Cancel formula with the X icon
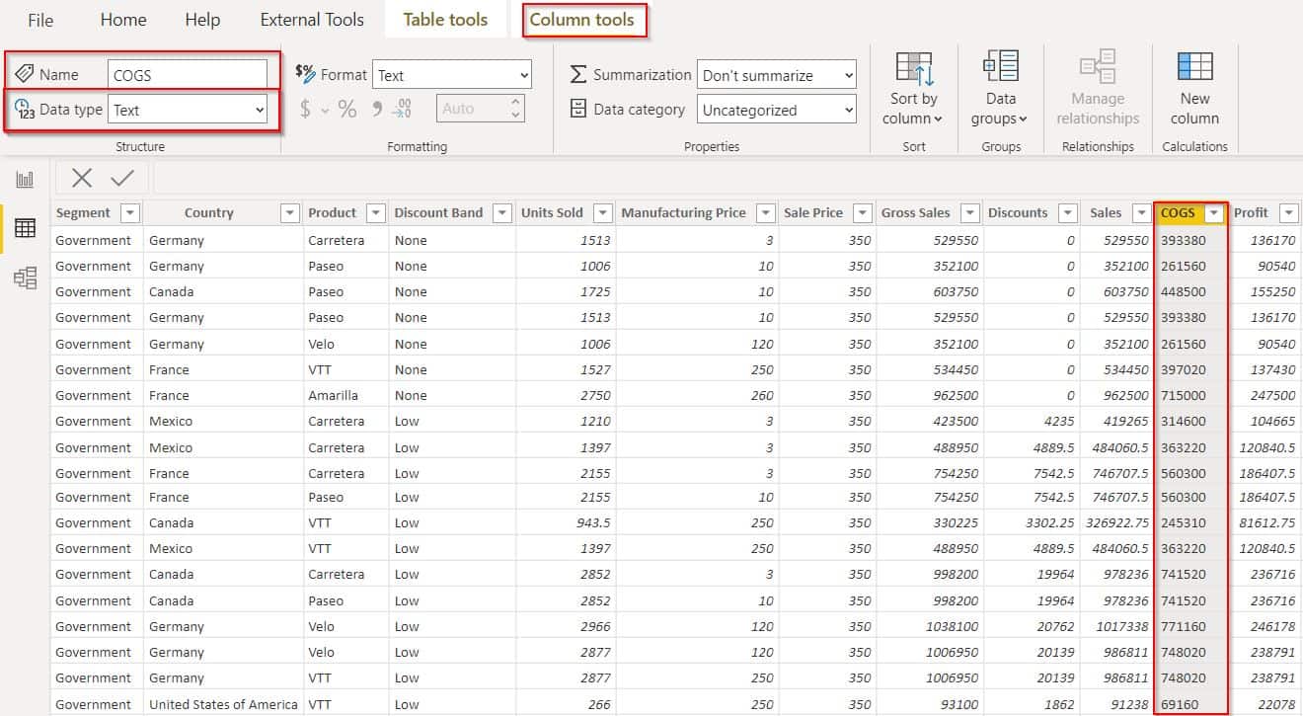1303x716 pixels. 82,178
